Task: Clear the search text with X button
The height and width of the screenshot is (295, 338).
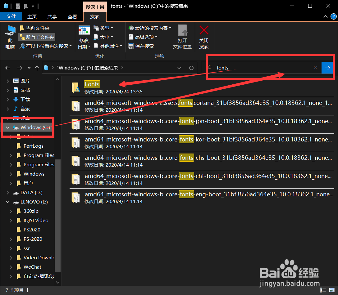Action: pyautogui.click(x=315, y=68)
